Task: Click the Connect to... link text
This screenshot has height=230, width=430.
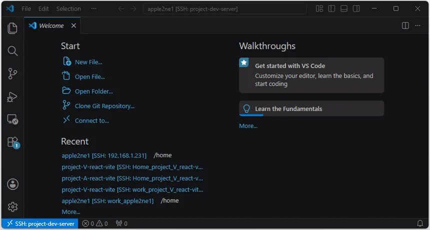Action: click(92, 120)
